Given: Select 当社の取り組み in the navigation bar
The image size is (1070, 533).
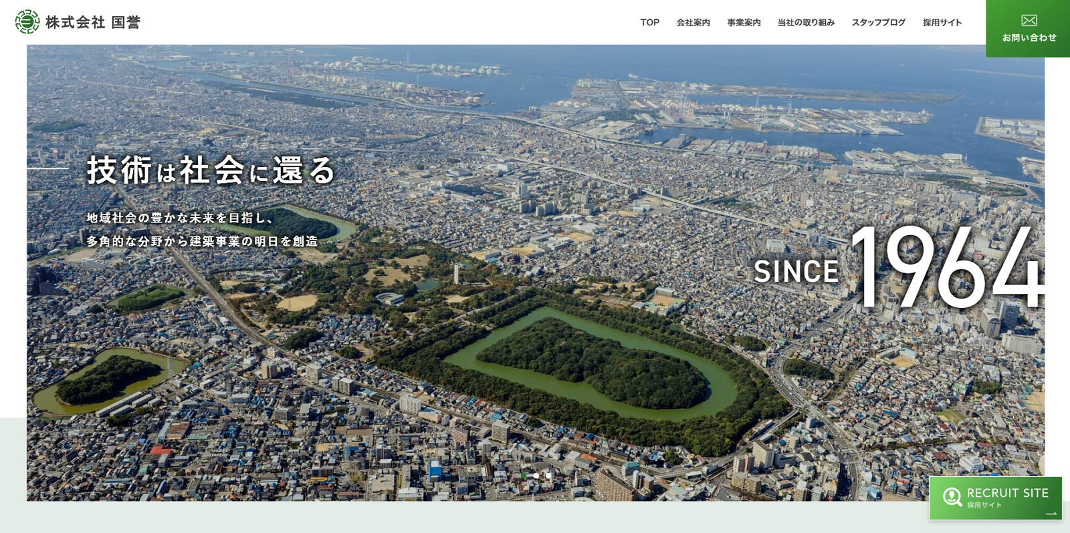Looking at the screenshot, I should point(806,23).
